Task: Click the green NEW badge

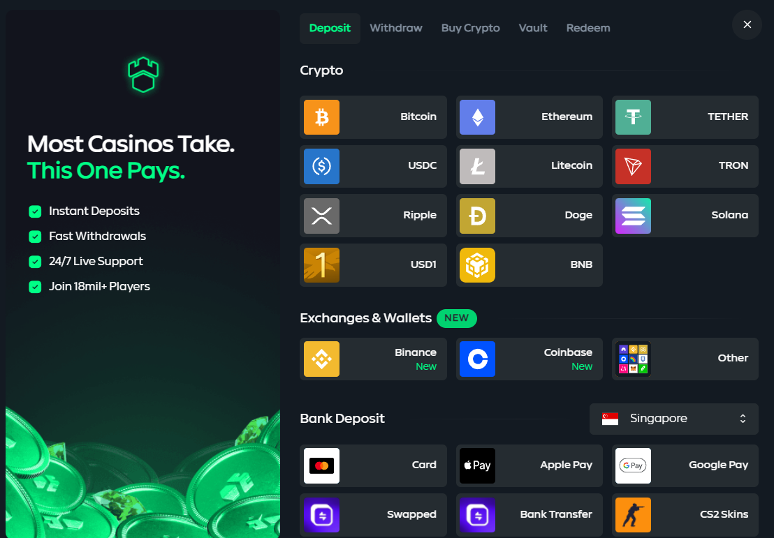Action: tap(457, 318)
